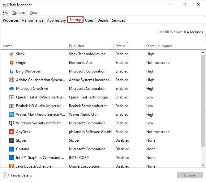The height and width of the screenshot is (183, 206).
Task: Click Enabled status in Slack row
Action: click(x=122, y=54)
